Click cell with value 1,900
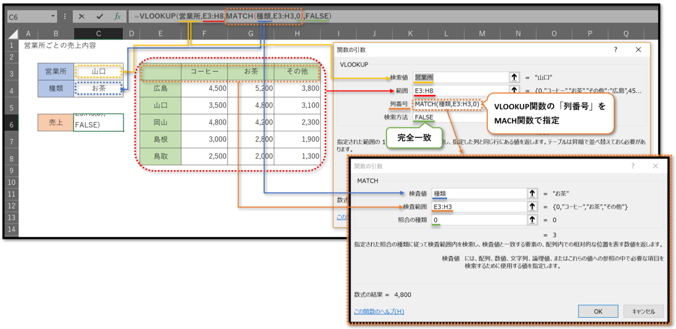The image size is (676, 329). point(297,139)
